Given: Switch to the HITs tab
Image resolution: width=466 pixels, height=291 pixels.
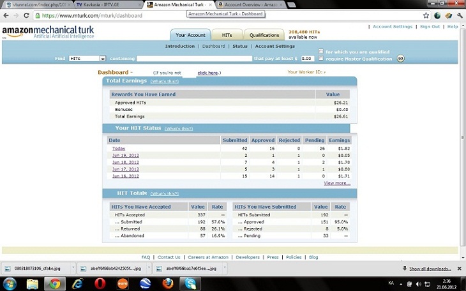Looking at the screenshot, I should tap(227, 35).
